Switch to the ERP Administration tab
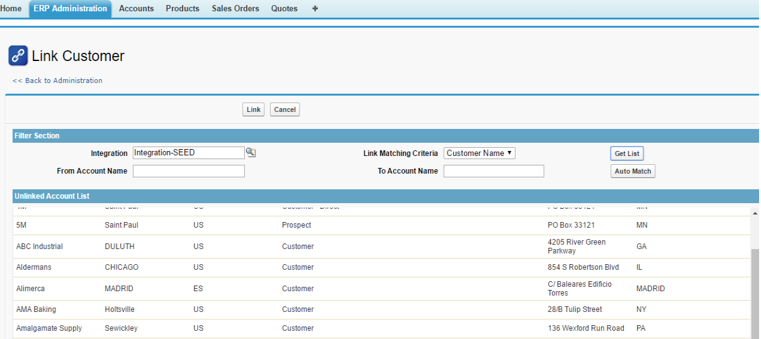 click(70, 9)
